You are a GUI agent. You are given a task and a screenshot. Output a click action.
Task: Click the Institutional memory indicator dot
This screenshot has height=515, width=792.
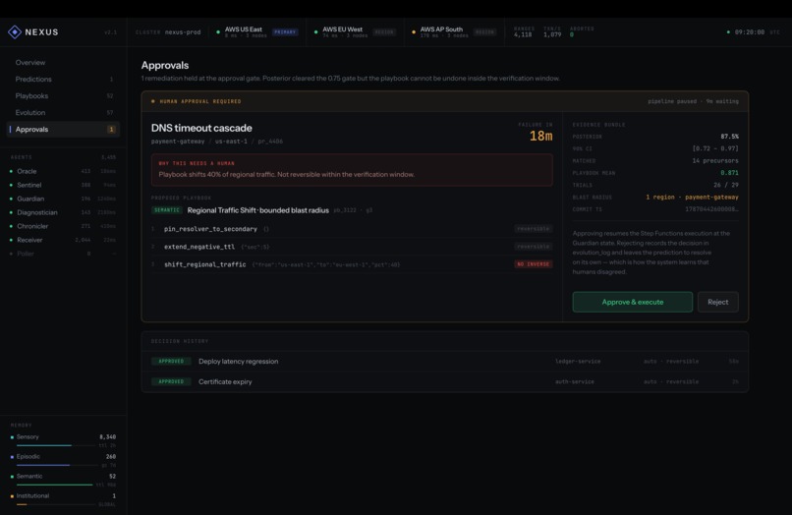pos(12,496)
